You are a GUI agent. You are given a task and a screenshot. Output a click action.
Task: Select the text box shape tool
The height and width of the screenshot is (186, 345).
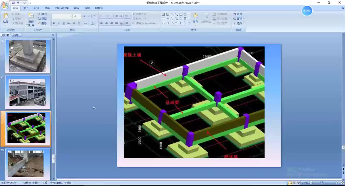pyautogui.click(x=163, y=14)
